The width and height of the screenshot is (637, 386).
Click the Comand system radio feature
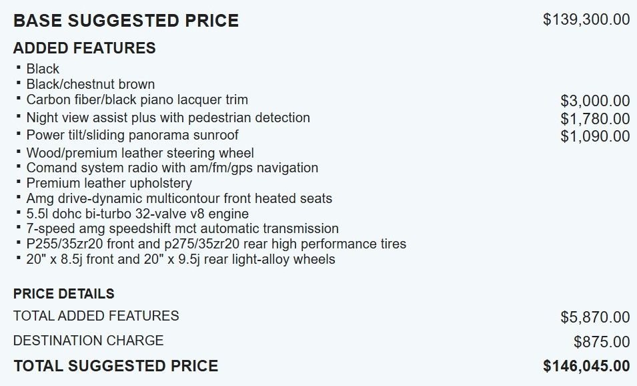tap(172, 168)
